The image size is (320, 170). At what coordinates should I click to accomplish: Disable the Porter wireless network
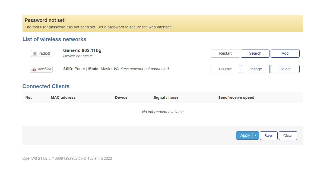point(225,69)
